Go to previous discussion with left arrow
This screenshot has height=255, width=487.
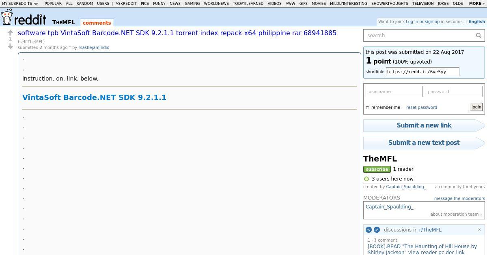tap(368, 229)
